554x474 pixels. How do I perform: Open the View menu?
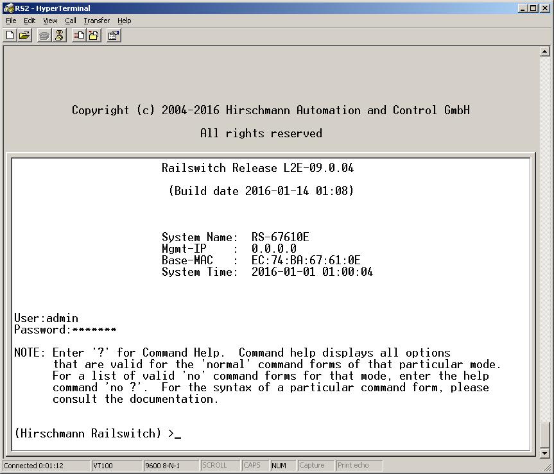pos(50,21)
